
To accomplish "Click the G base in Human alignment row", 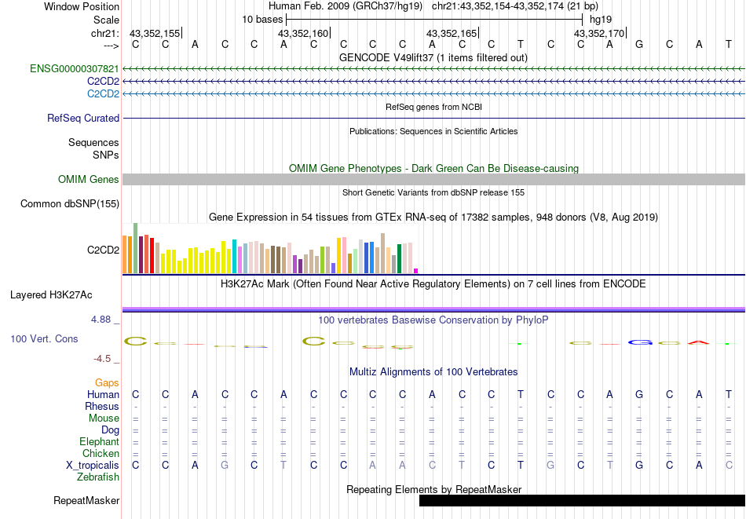I will [639, 395].
